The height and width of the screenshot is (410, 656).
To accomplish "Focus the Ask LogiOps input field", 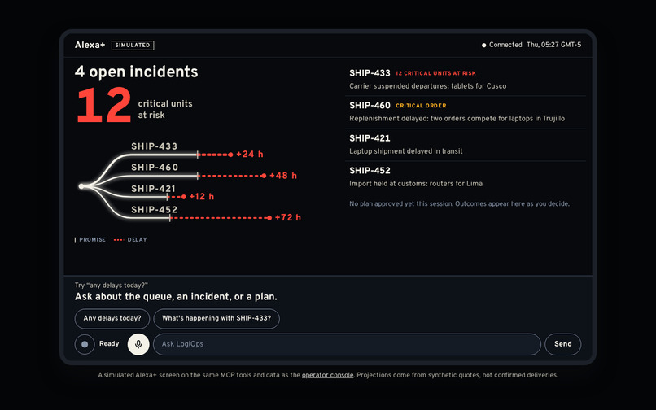I will (x=347, y=344).
